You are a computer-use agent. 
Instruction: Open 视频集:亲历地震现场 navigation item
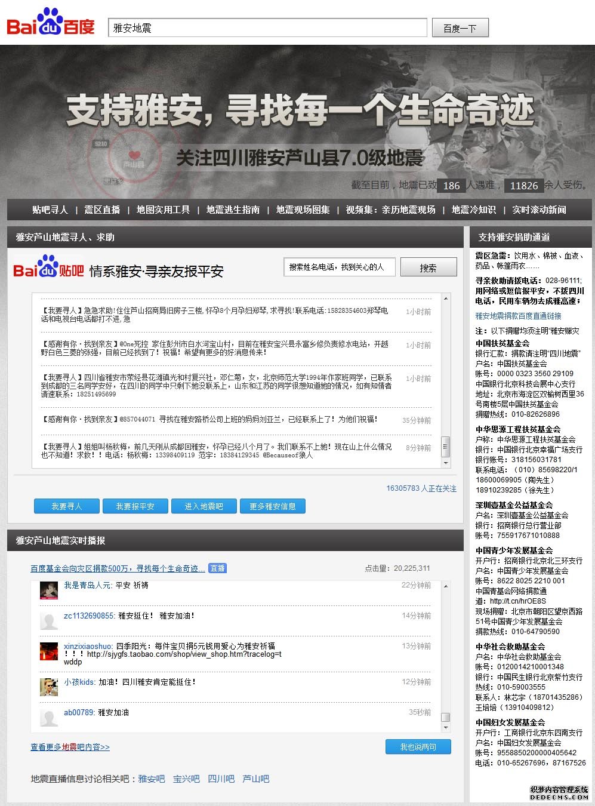[391, 210]
